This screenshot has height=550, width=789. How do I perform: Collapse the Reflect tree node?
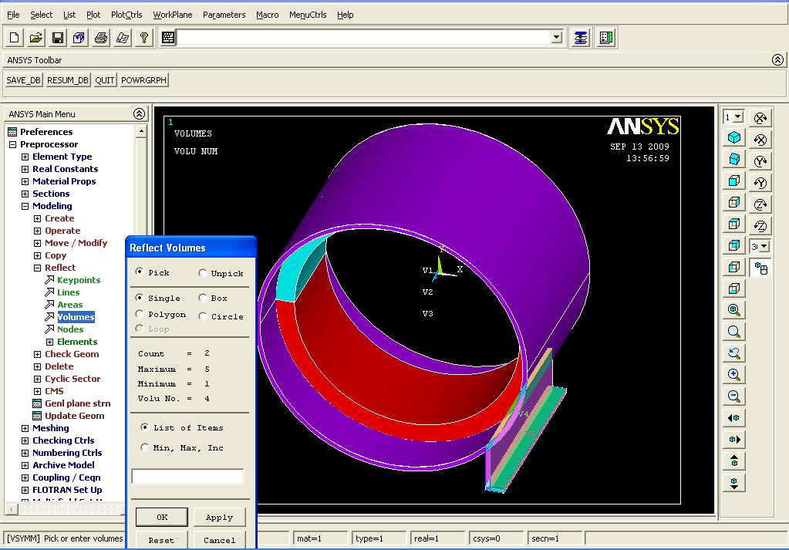(x=37, y=268)
